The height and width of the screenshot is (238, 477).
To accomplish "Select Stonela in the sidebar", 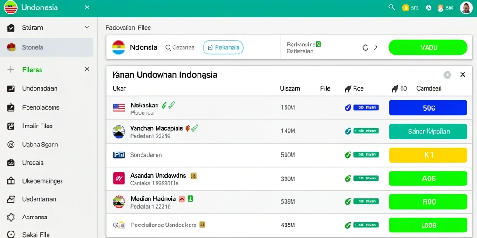I will pyautogui.click(x=47, y=47).
